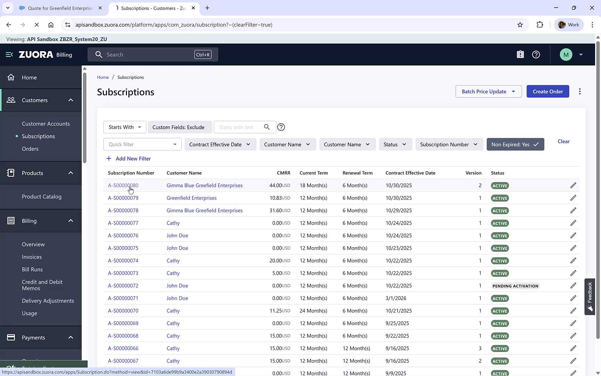Open the hamburger navigation menu
This screenshot has width=601, height=376.
click(9, 54)
